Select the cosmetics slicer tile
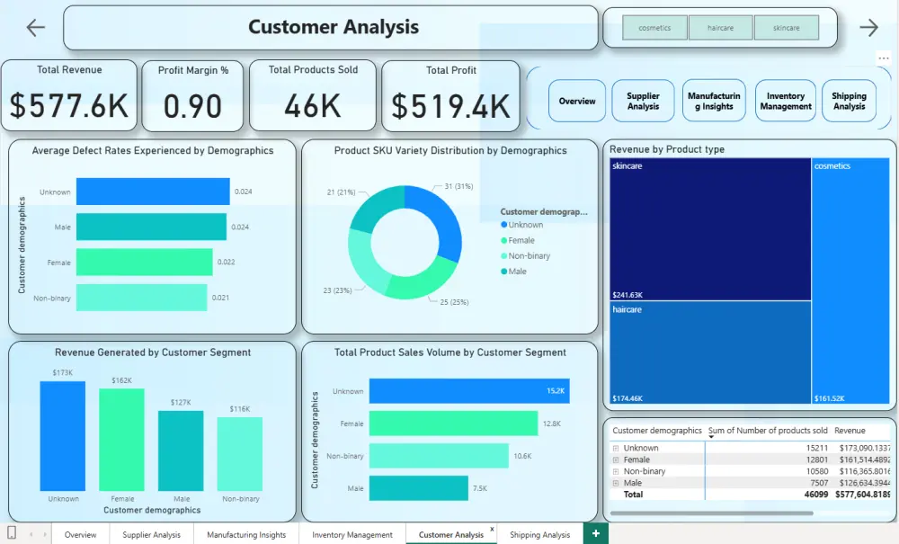The width and height of the screenshot is (899, 544). tap(654, 28)
